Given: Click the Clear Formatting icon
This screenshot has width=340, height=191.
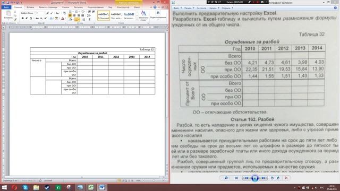Looking at the screenshot, I should [64, 13].
